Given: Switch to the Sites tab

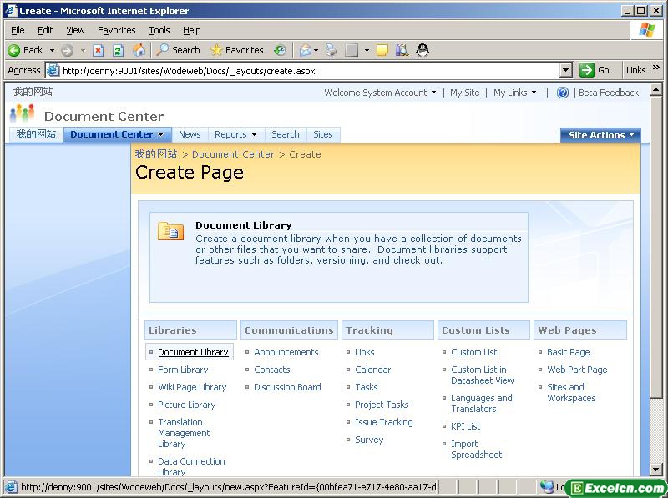Looking at the screenshot, I should point(323,134).
